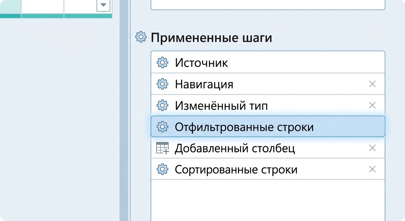Screen dimensions: 405x221
Task: Select the Отфильтрованные строки step
Action: point(268,127)
